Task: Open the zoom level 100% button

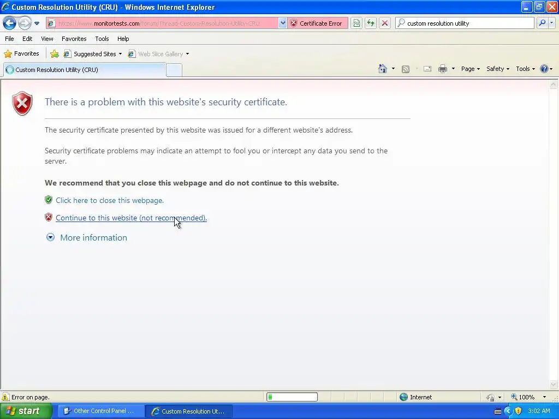Action: [522, 397]
